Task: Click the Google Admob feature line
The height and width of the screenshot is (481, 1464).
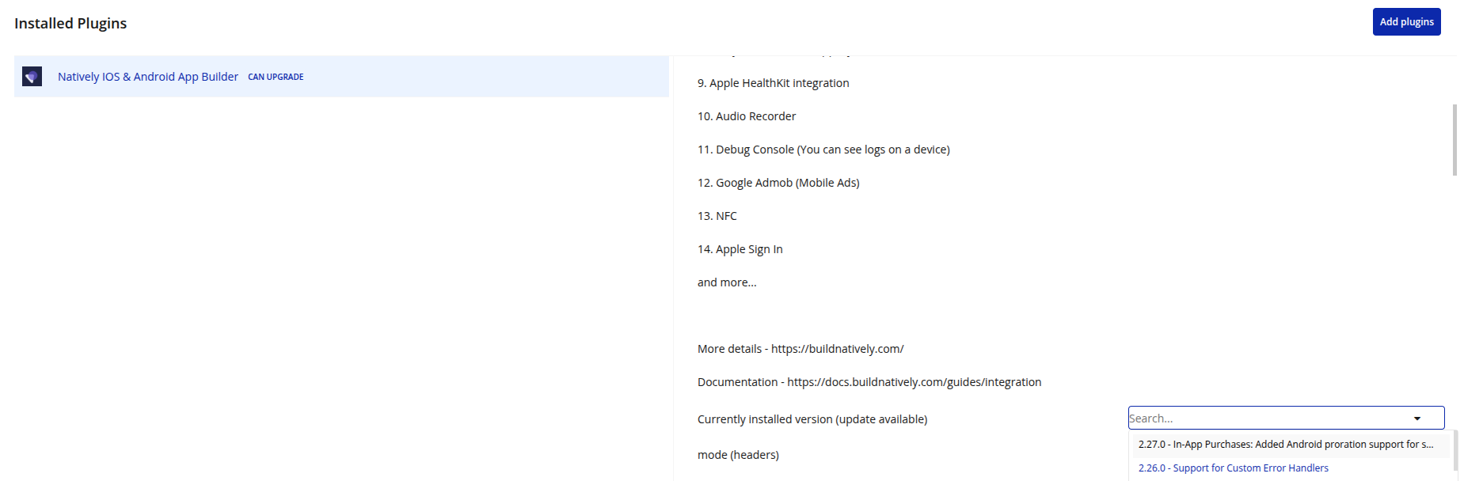Action: (778, 183)
